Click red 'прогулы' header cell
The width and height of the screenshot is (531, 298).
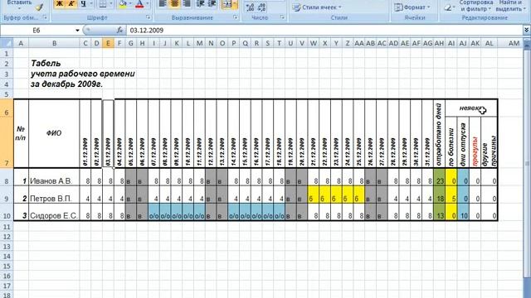(475, 142)
